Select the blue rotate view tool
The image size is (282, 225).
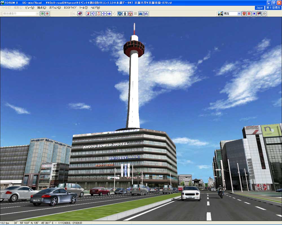tap(93, 13)
